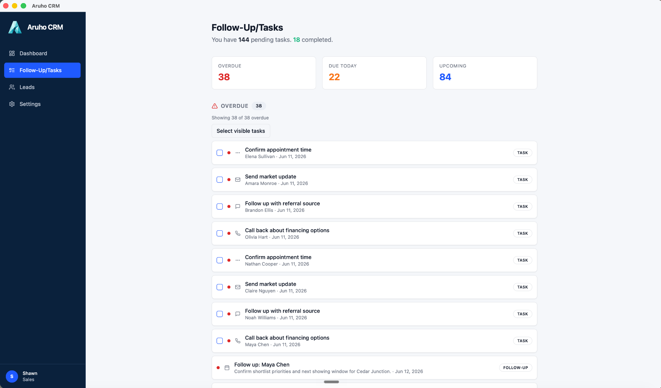Click the phone icon on Maya Chen's call task

238,341
